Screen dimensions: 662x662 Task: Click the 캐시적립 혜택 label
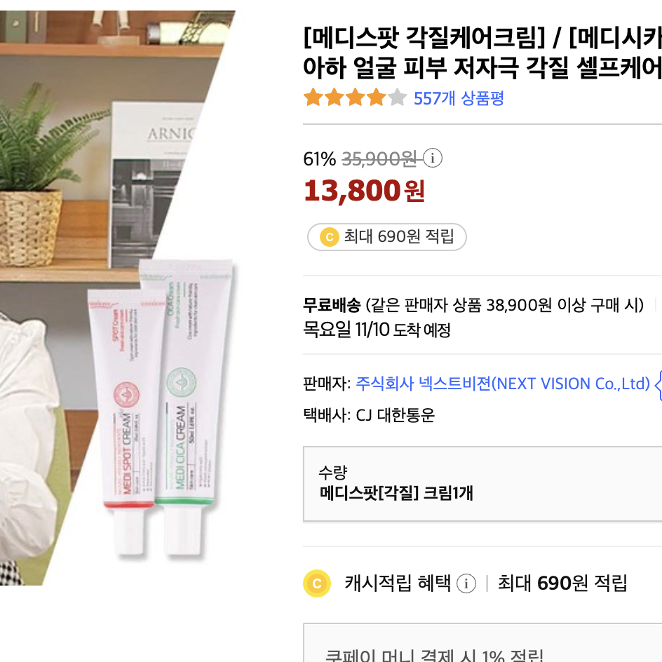[x=398, y=583]
